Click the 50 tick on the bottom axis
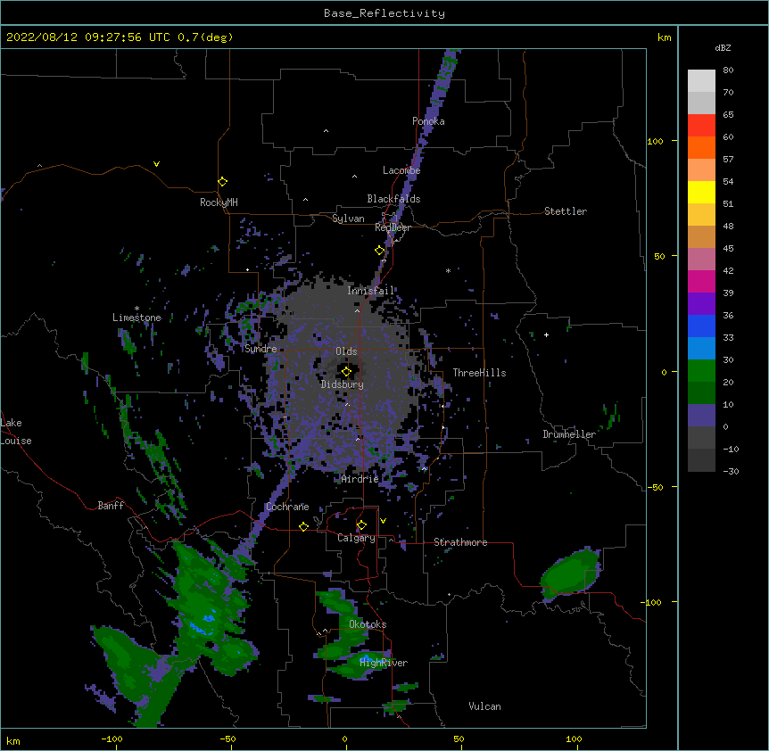The width and height of the screenshot is (769, 751). pyautogui.click(x=459, y=739)
